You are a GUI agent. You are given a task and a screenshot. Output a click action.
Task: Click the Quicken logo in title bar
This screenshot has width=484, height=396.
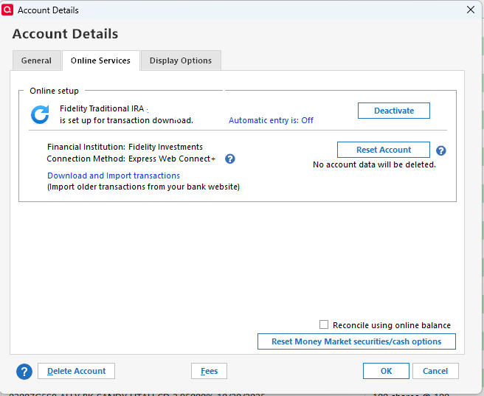pyautogui.click(x=7, y=10)
